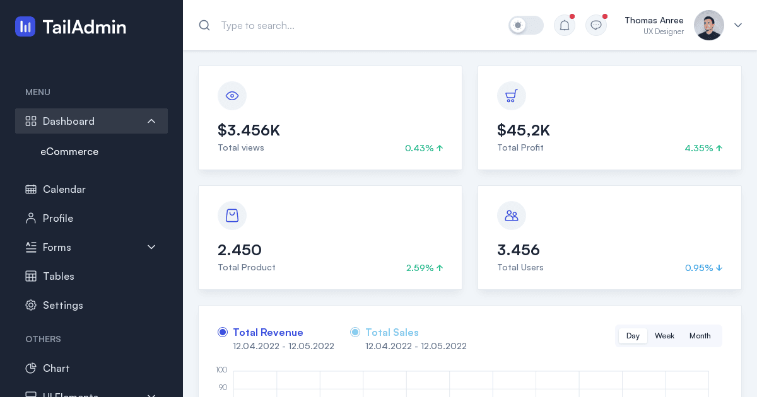Click the shopping cart icon on Total Profit card
This screenshot has height=397, width=757.
(x=511, y=96)
